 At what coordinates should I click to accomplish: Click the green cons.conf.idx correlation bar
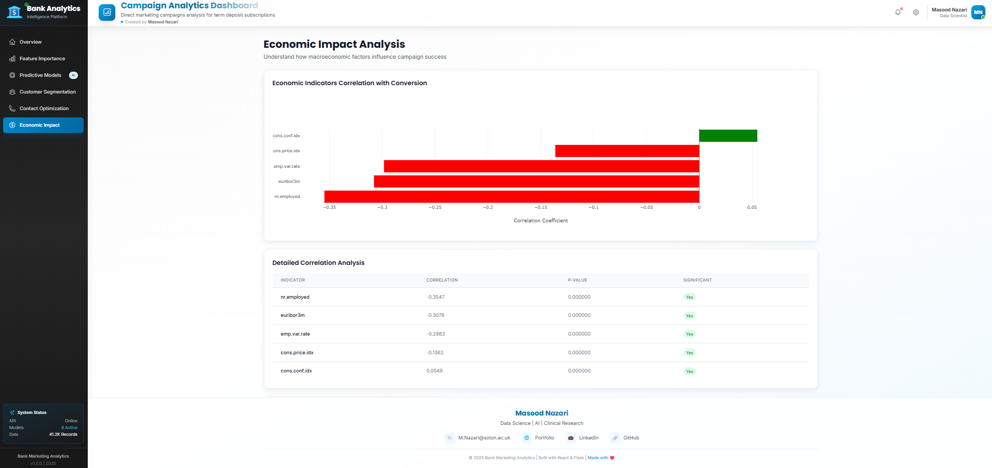click(727, 135)
